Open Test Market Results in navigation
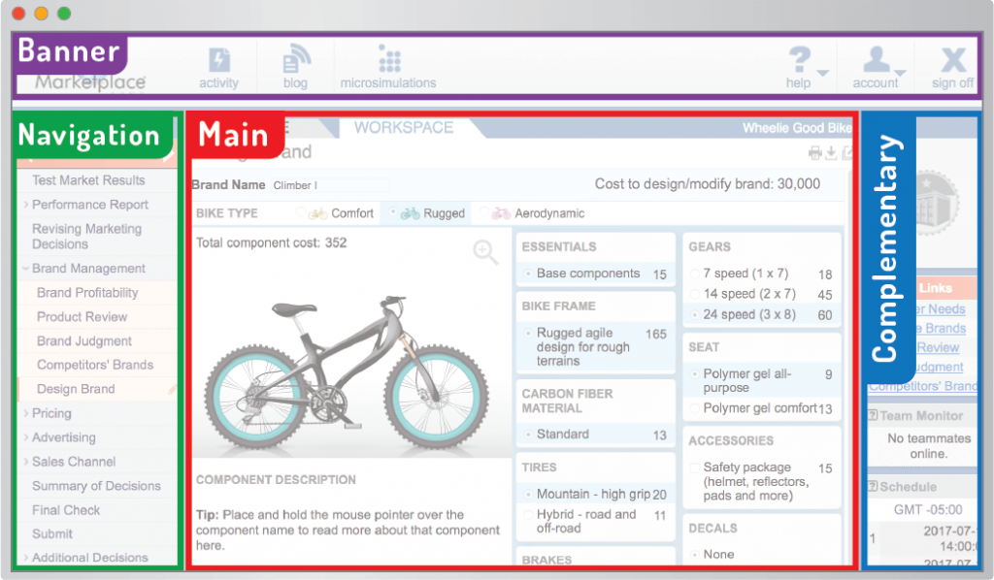This screenshot has height=580, width=994. coord(88,180)
